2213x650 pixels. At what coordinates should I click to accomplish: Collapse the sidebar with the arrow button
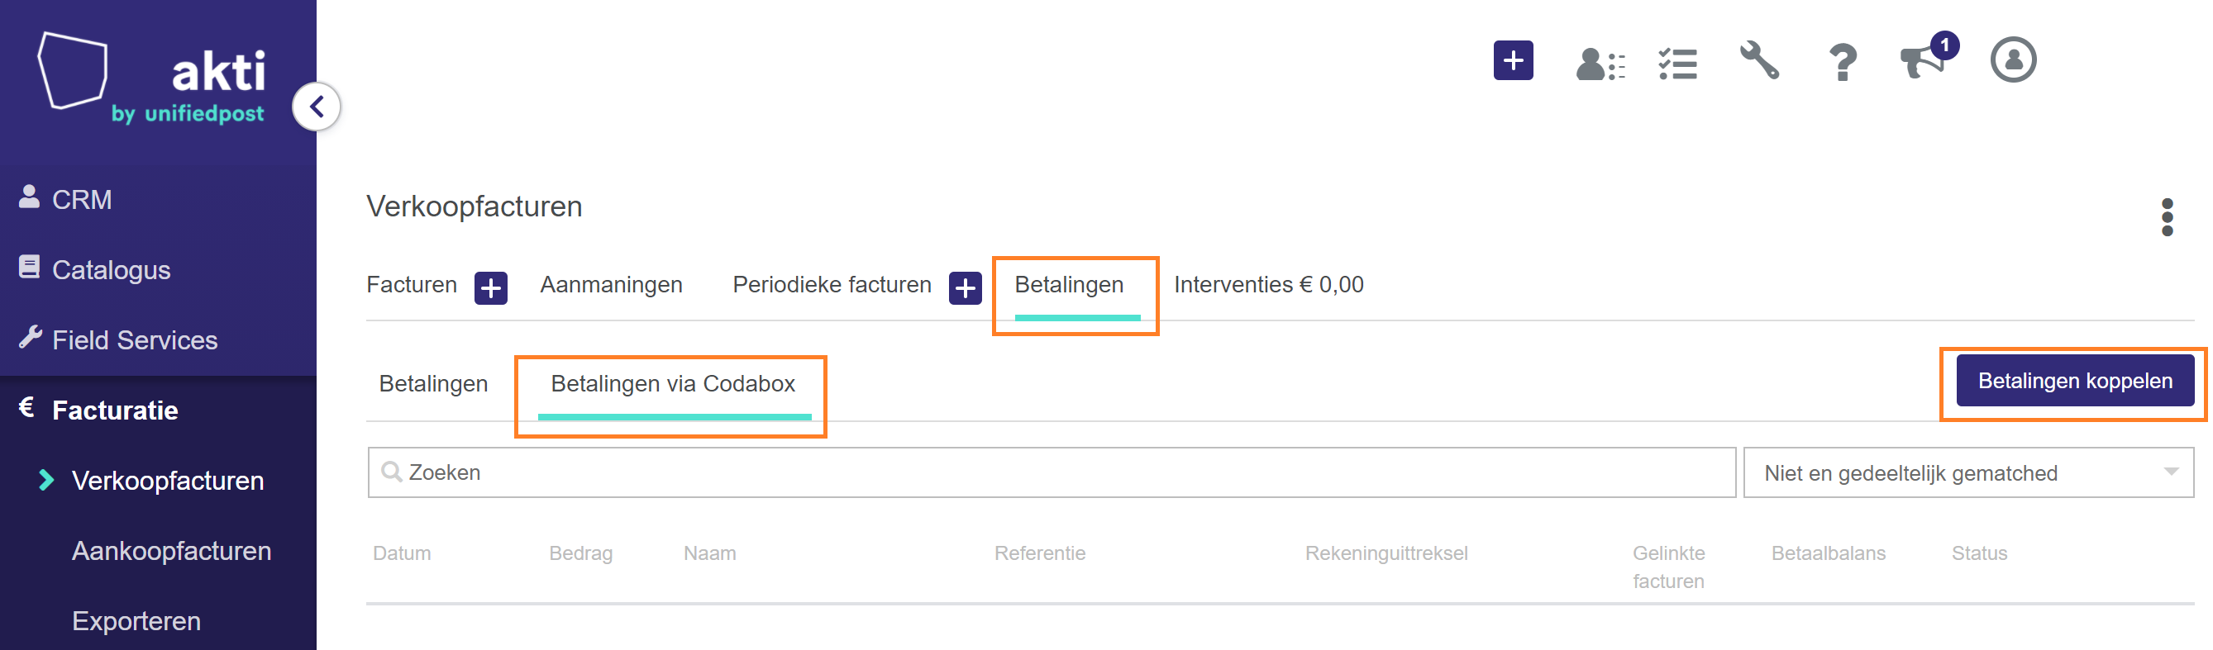point(317,107)
